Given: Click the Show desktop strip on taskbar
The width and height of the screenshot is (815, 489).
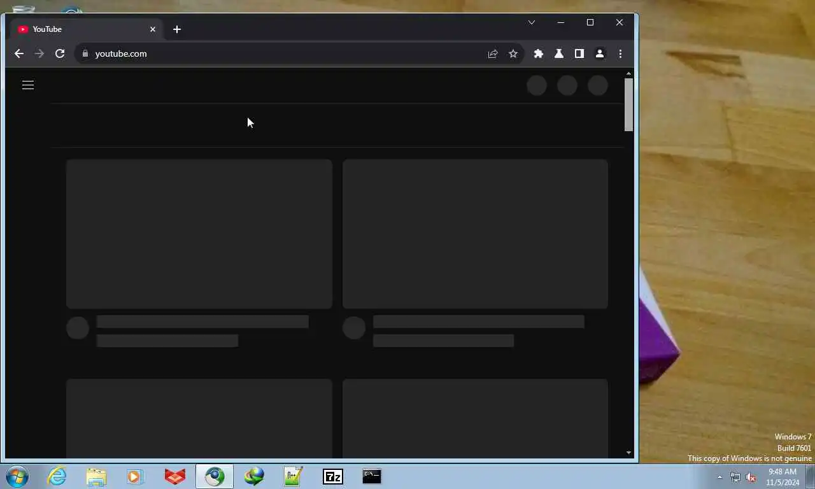Looking at the screenshot, I should pyautogui.click(x=810, y=476).
